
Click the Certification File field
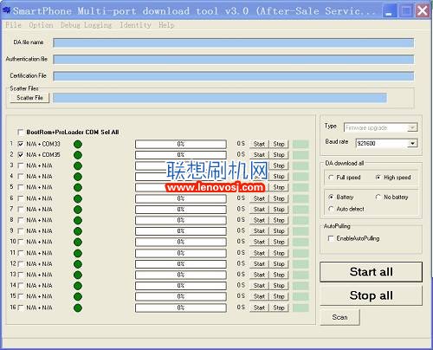coord(233,76)
